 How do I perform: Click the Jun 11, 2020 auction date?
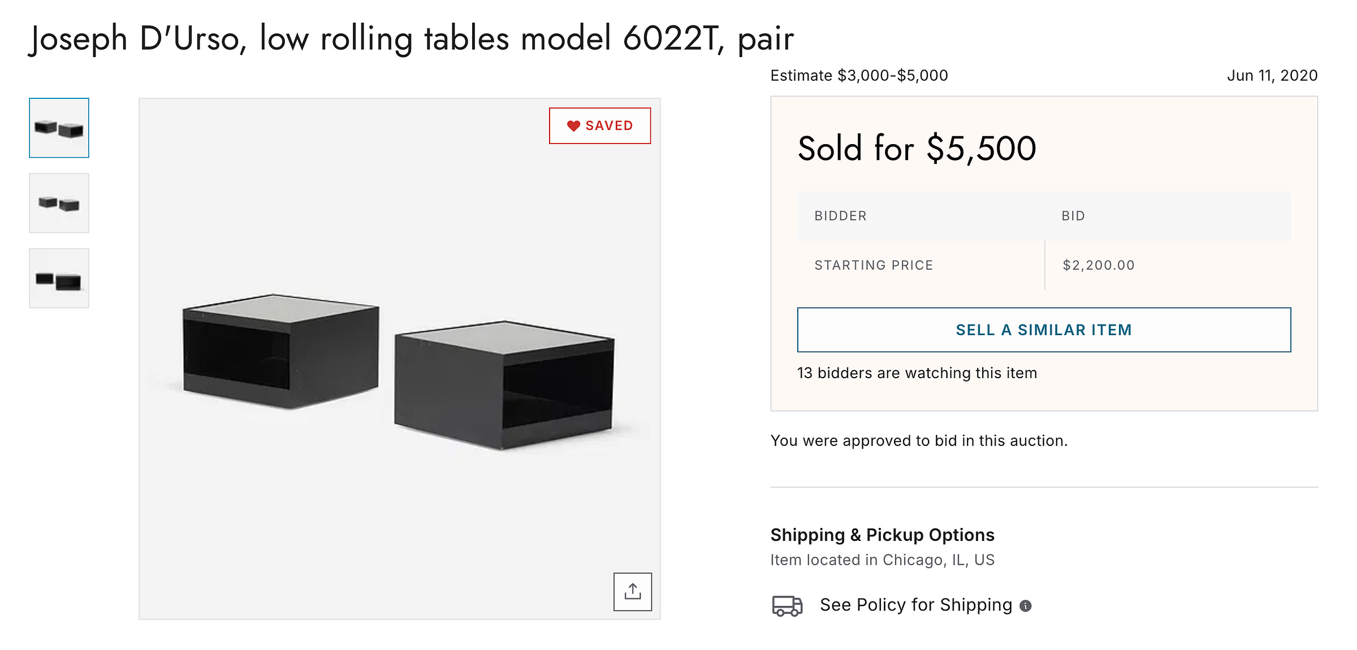[x=1272, y=75]
